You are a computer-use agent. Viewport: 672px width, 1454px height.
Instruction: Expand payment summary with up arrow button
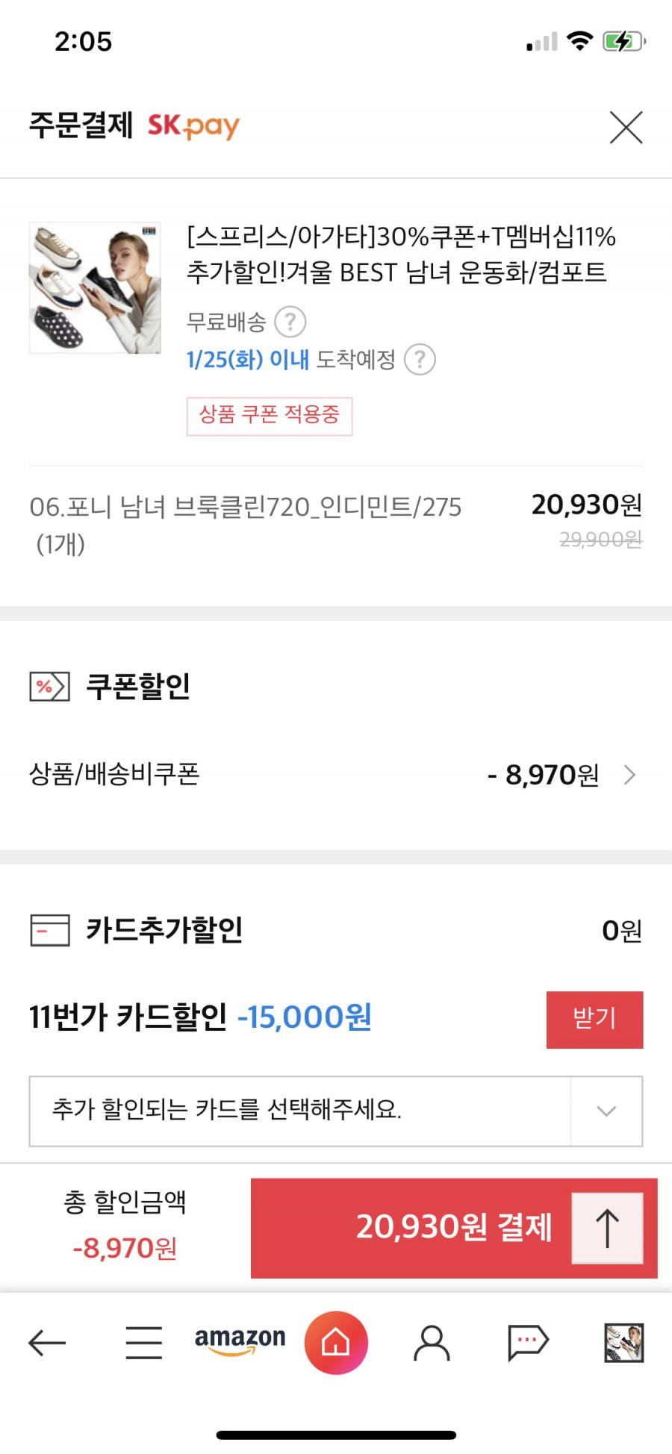[607, 1228]
